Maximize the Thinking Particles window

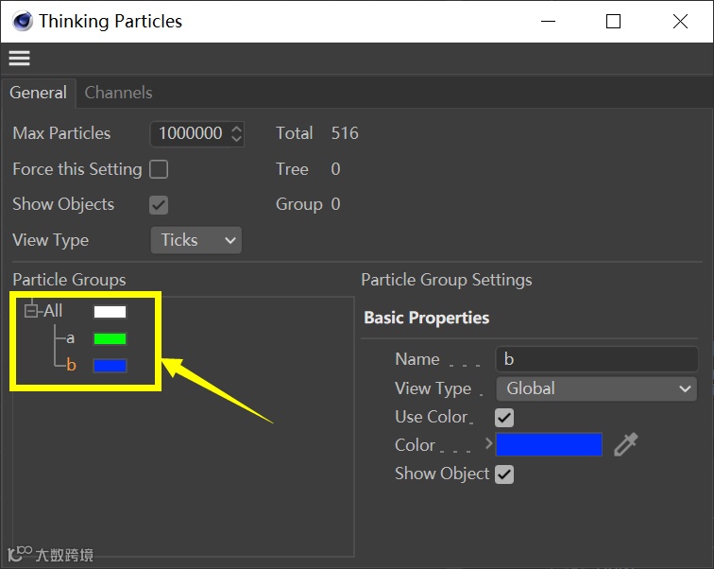[x=613, y=21]
